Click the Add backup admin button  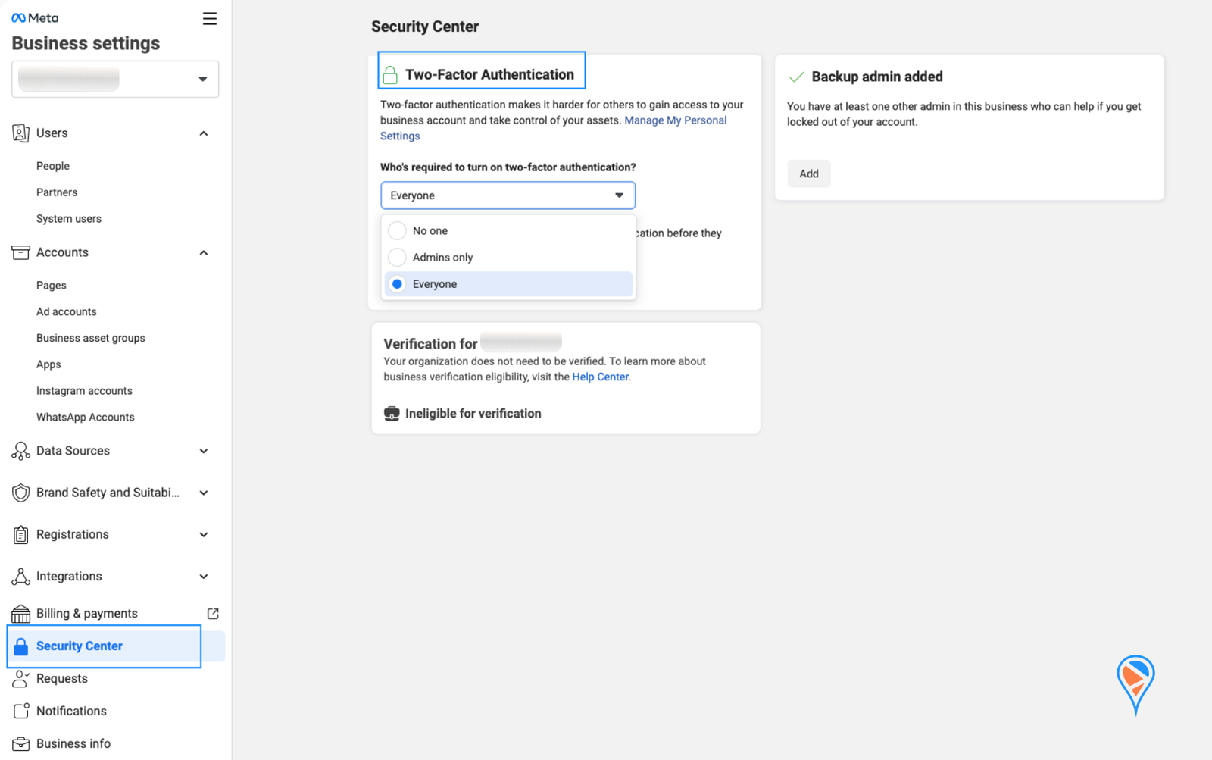tap(808, 174)
